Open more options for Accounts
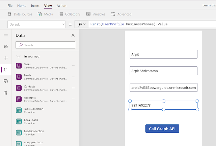The image size is (216, 146). tap(73, 99)
